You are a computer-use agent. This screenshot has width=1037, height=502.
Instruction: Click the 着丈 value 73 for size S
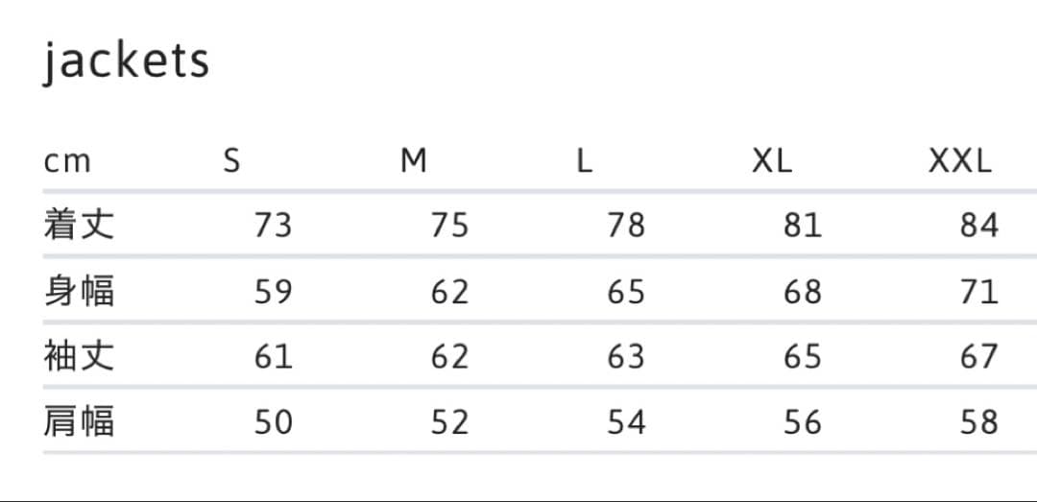tap(273, 226)
